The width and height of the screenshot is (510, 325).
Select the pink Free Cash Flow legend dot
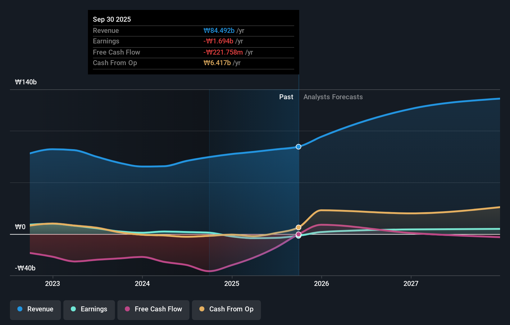pos(127,309)
